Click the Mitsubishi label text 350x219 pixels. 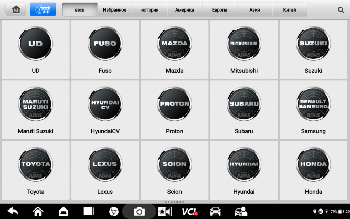click(244, 71)
